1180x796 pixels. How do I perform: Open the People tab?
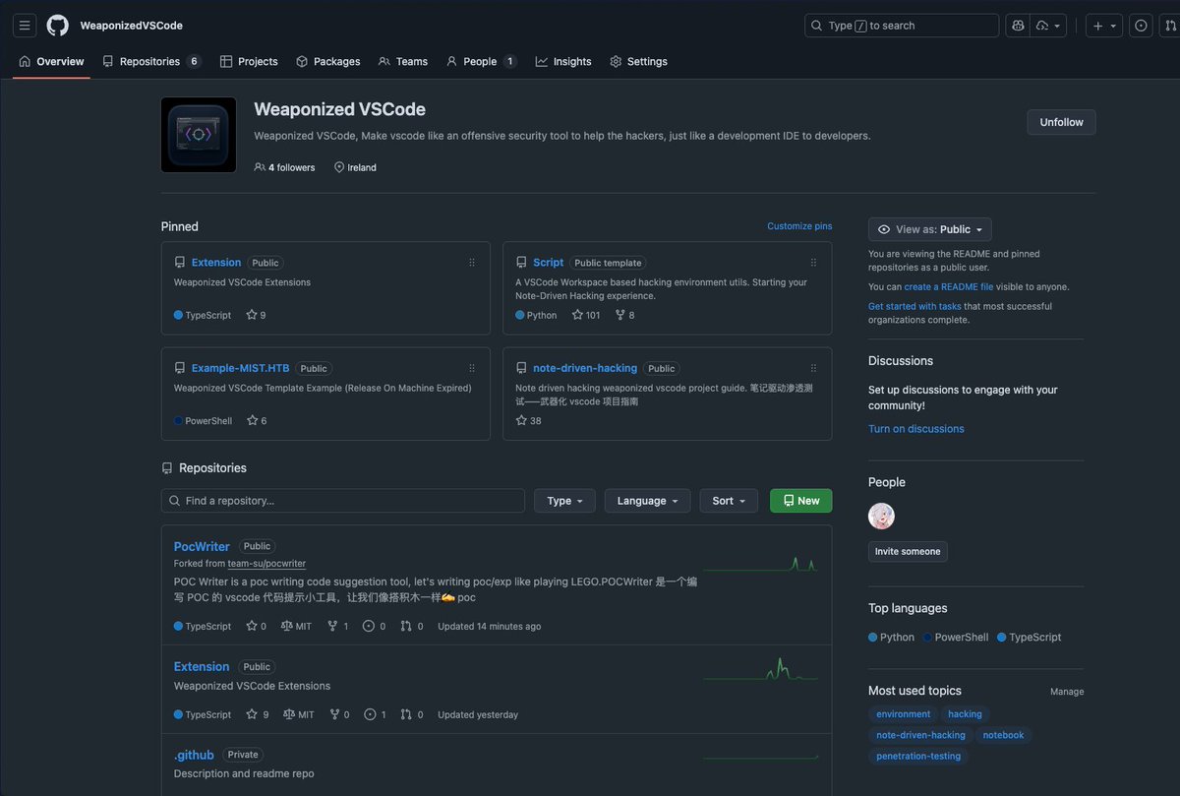(x=481, y=61)
